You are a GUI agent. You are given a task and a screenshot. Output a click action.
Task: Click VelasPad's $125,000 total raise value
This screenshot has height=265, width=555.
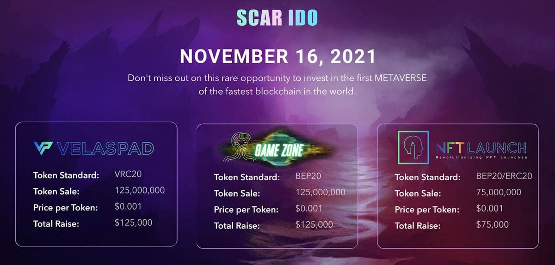point(134,223)
